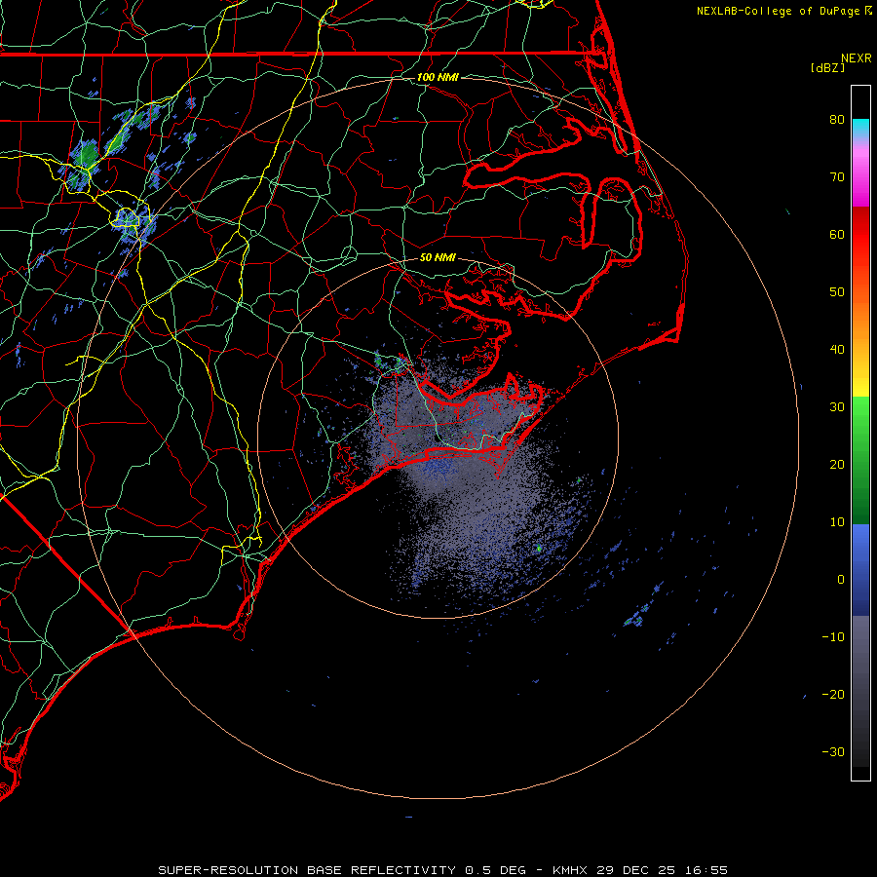Click the 40 value on dBZ scale

[x=837, y=350]
